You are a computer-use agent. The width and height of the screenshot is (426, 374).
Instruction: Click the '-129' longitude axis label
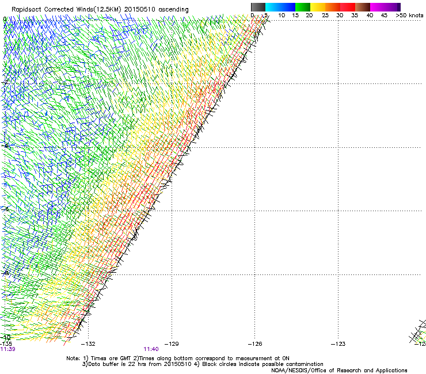(x=172, y=344)
